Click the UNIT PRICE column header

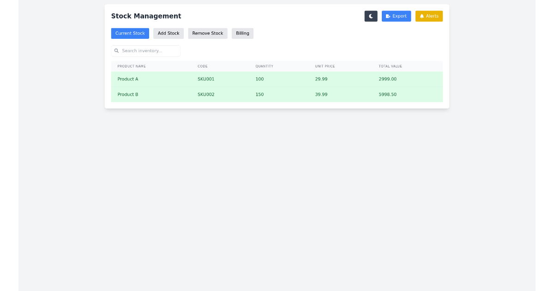tap(325, 66)
